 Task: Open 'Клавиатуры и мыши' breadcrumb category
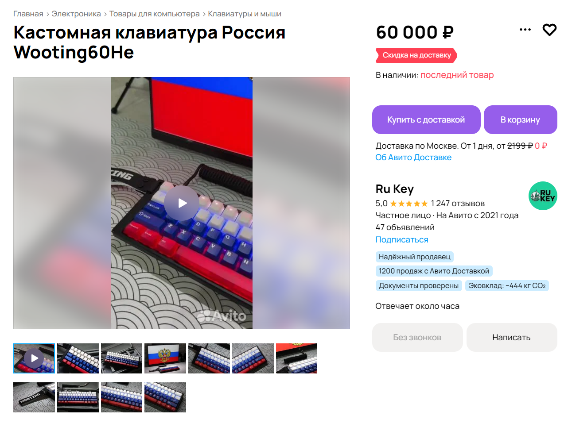tap(245, 14)
